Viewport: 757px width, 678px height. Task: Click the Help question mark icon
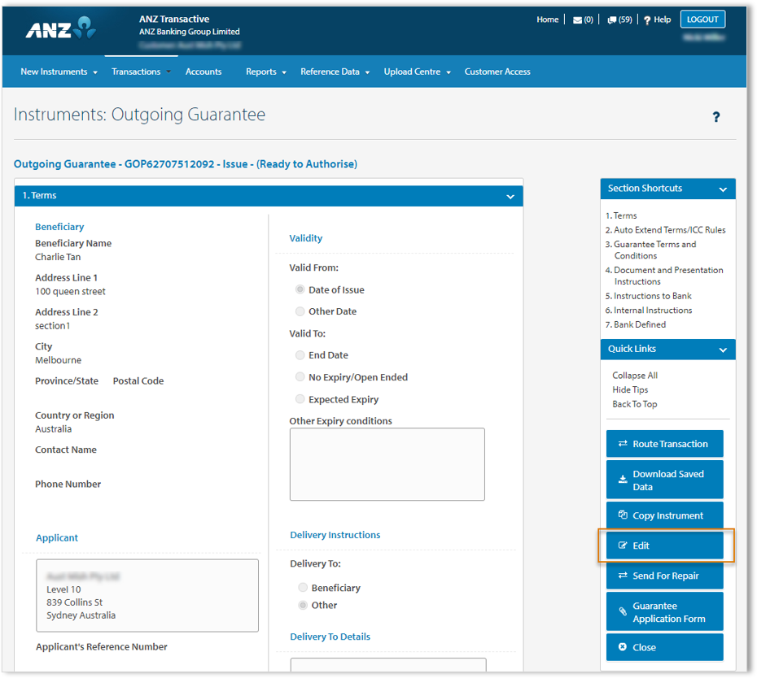[647, 20]
